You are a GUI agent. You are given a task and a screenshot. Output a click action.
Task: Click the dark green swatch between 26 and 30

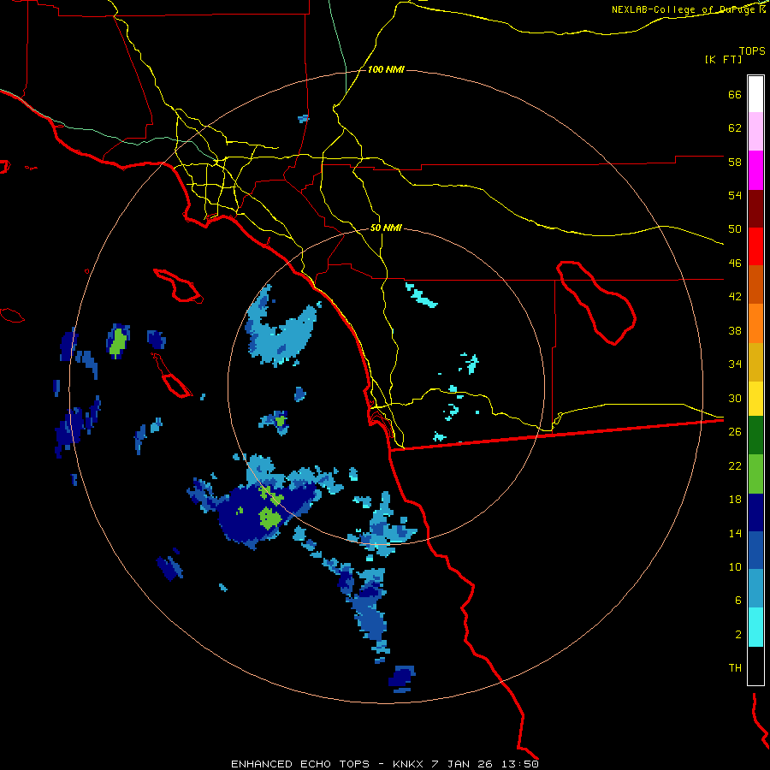tap(755, 435)
